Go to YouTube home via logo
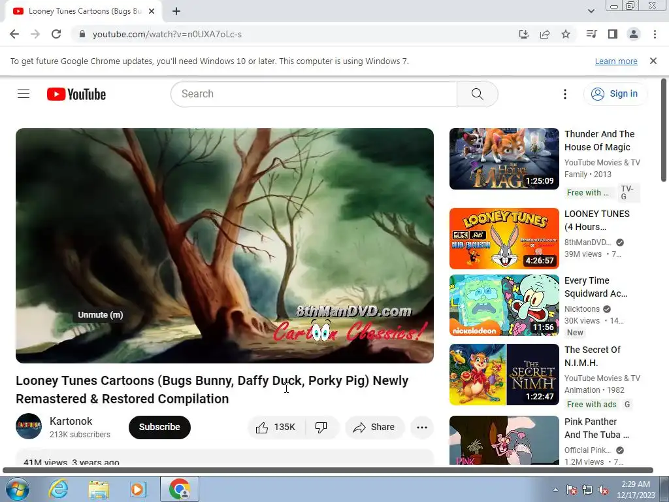The image size is (669, 502). 76,94
